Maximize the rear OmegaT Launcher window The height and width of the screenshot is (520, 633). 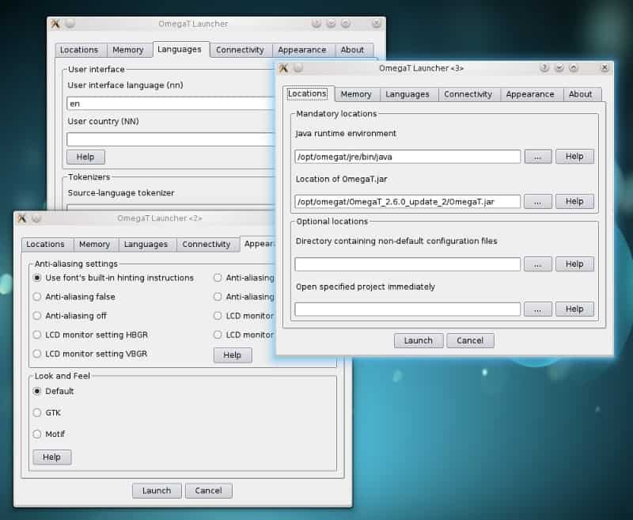(346, 24)
